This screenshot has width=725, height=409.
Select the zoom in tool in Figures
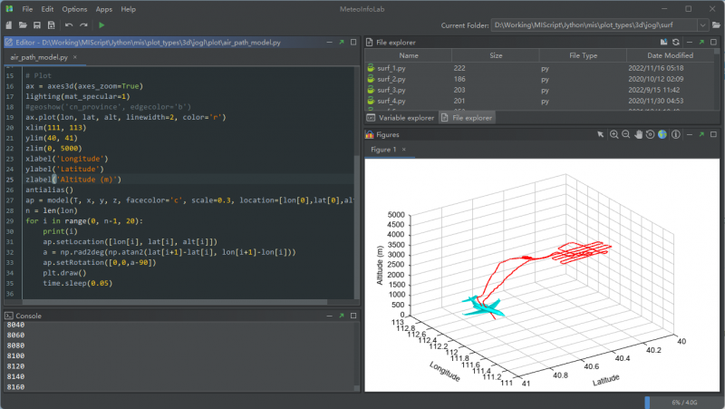pos(614,134)
